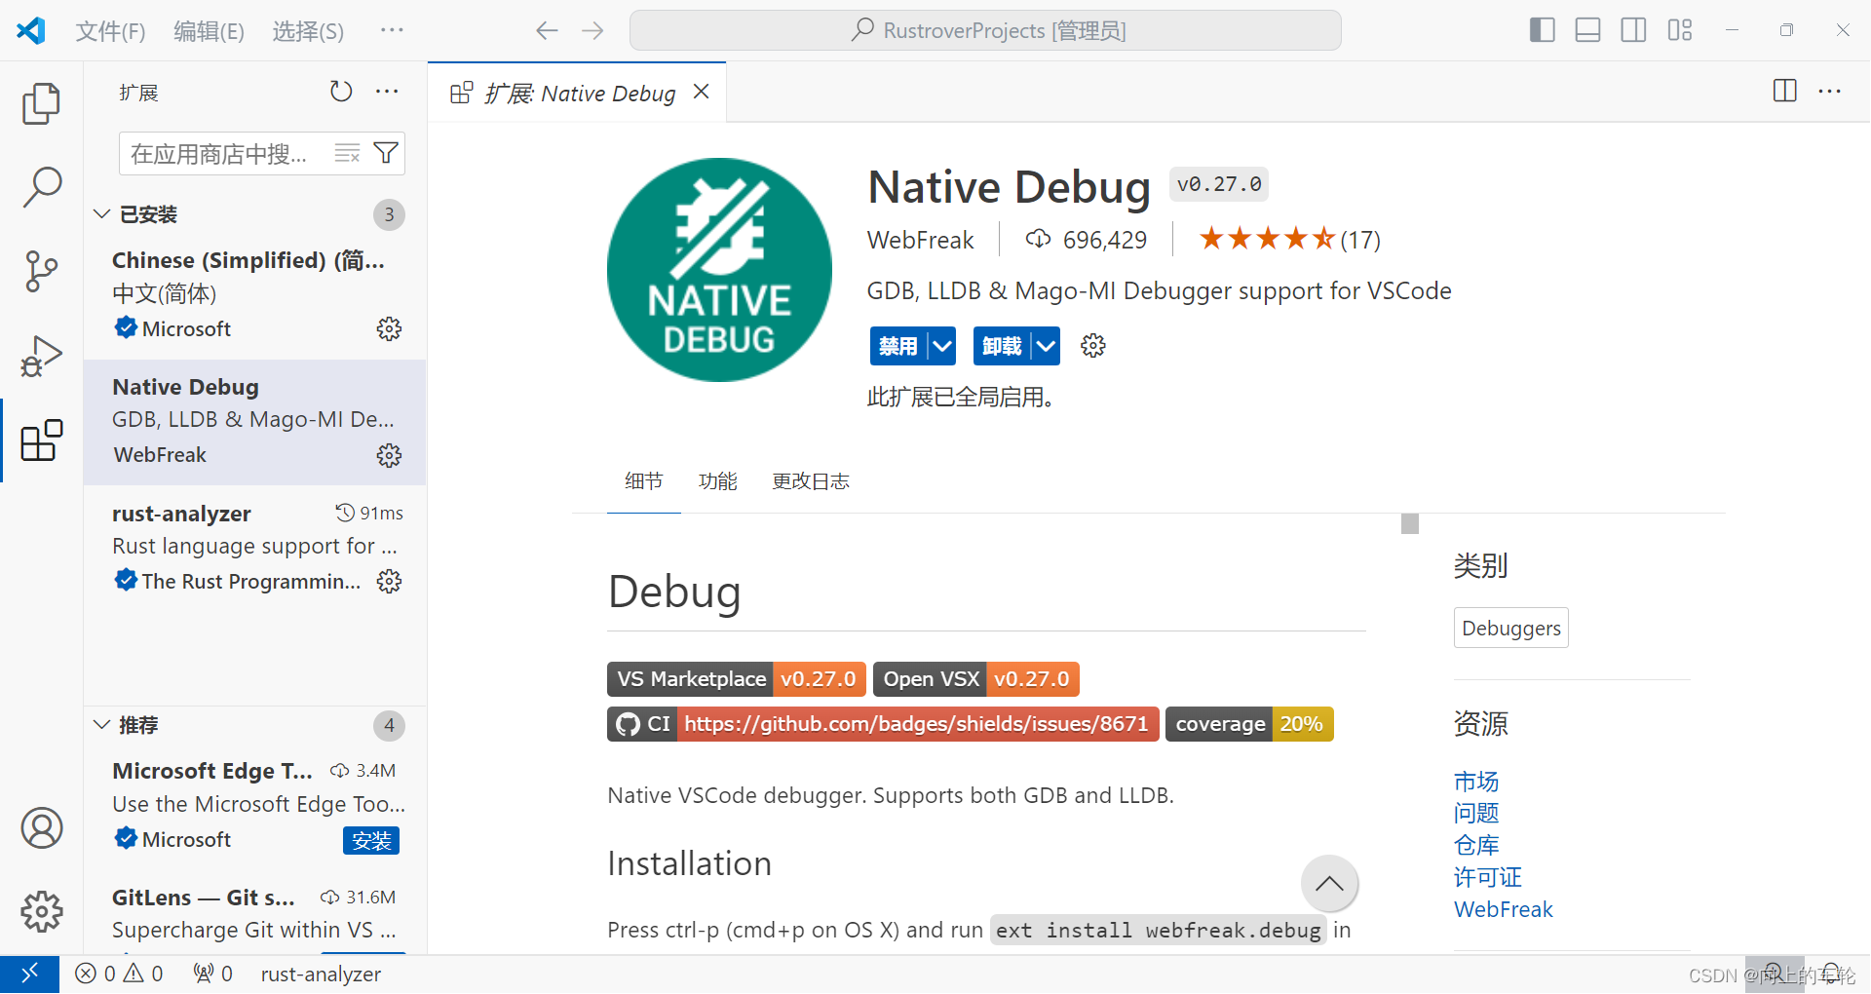Image resolution: width=1871 pixels, height=994 pixels.
Task: Click the WebFreak publisher name in header
Action: [920, 240]
